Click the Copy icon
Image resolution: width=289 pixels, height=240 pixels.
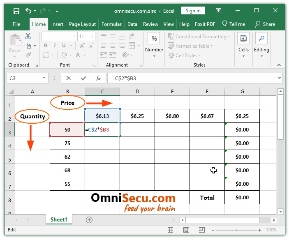pos(28,46)
